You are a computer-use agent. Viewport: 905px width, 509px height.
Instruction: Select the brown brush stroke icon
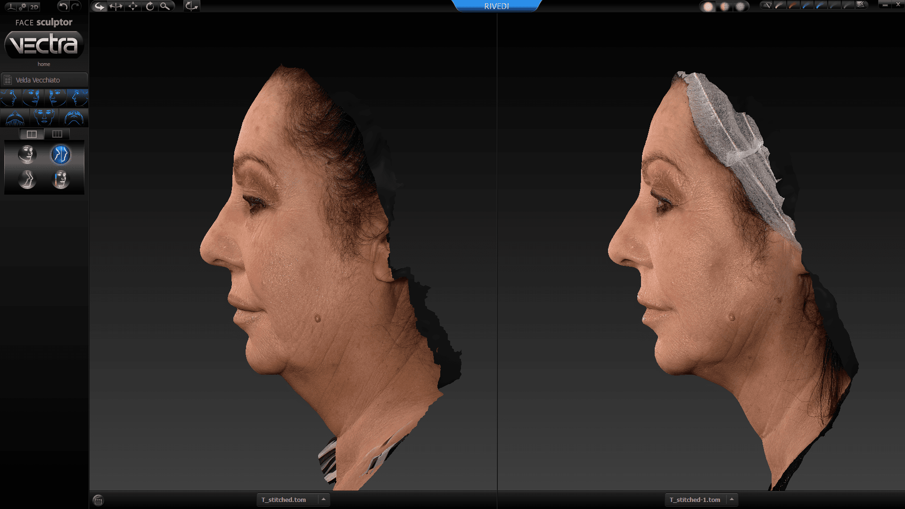[793, 5]
